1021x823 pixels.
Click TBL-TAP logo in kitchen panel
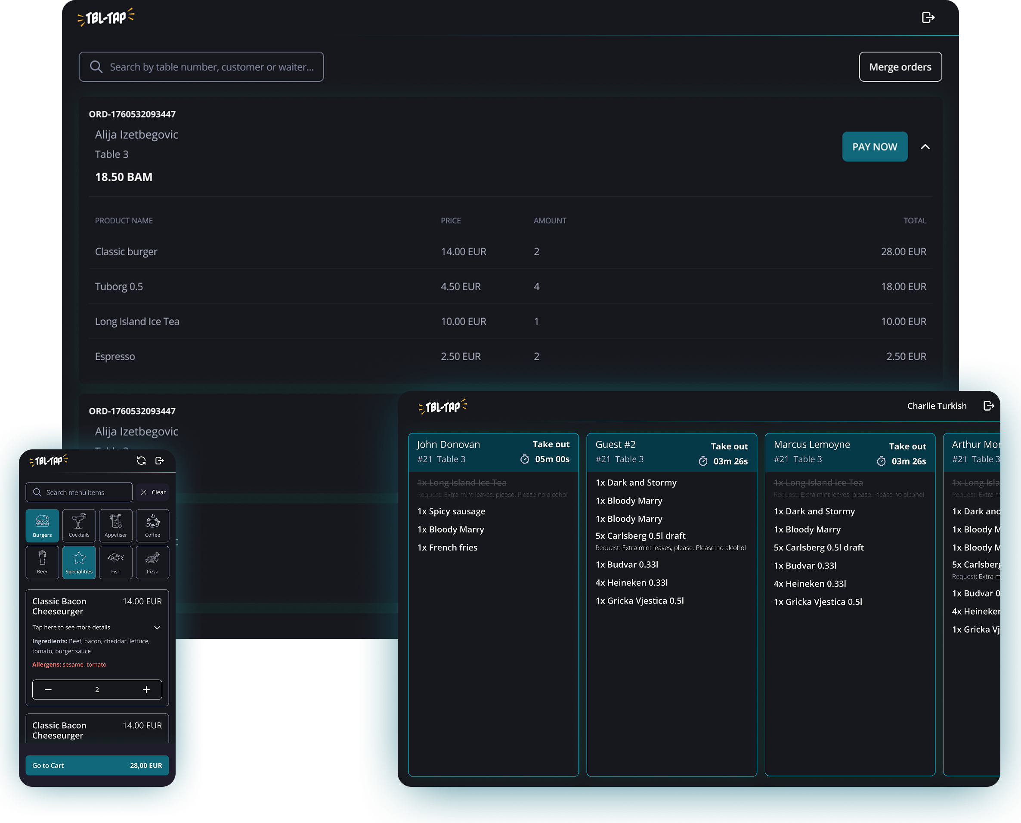443,407
